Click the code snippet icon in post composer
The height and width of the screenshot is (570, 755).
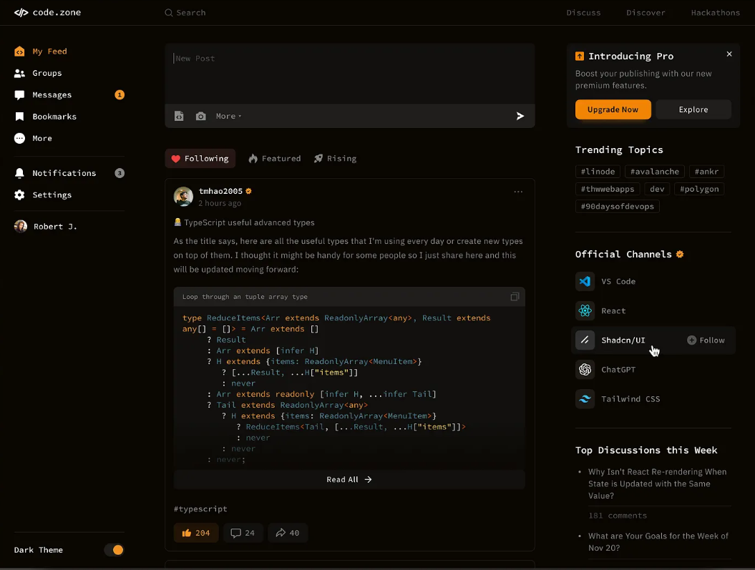click(180, 116)
